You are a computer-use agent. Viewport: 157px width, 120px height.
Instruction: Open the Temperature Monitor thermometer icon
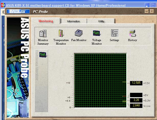(61, 33)
